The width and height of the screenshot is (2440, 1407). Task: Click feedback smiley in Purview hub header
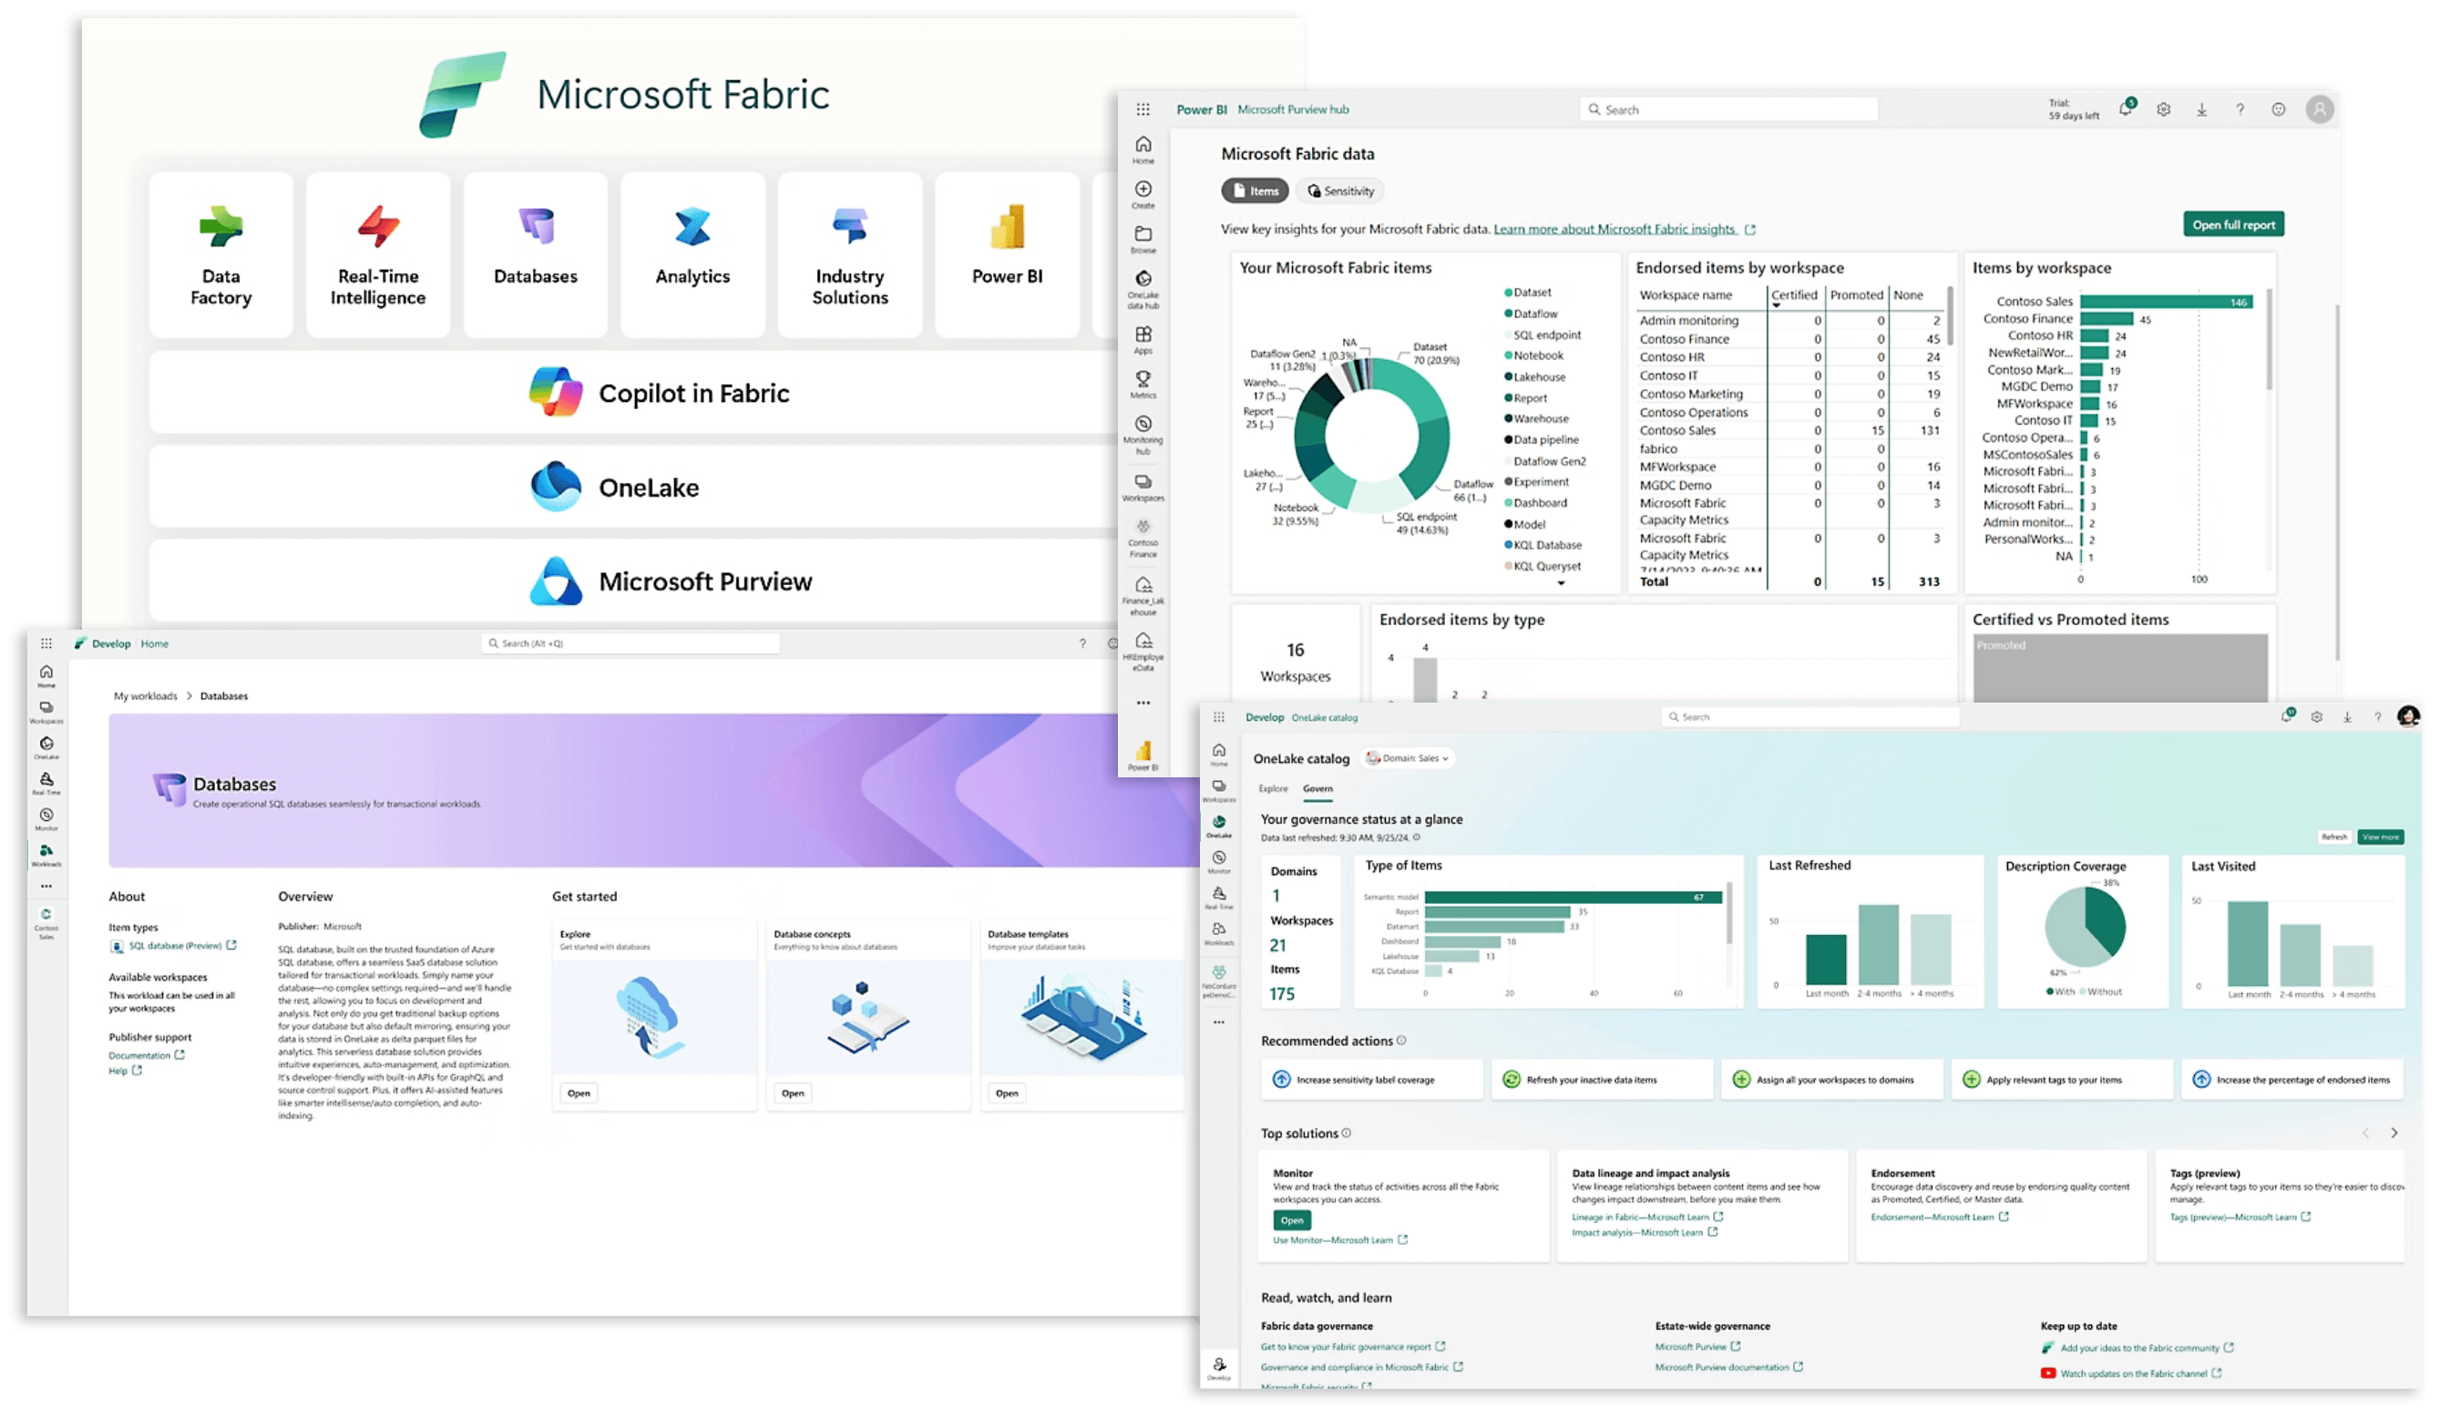point(2279,109)
